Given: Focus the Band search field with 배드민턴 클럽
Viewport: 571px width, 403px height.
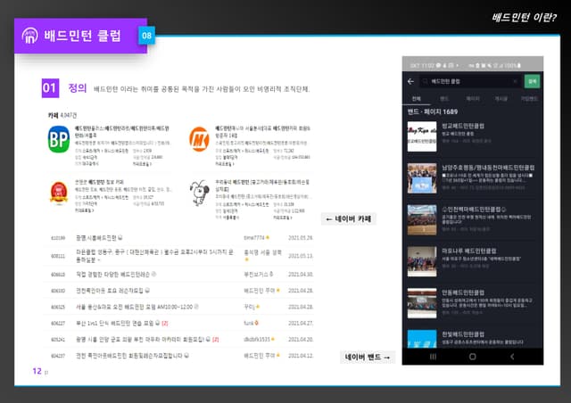Looking at the screenshot, I should point(470,81).
